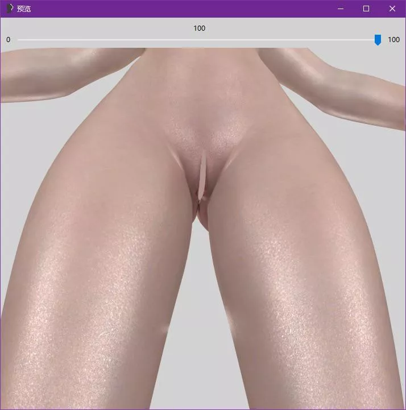Click the app icon in title bar

point(9,9)
